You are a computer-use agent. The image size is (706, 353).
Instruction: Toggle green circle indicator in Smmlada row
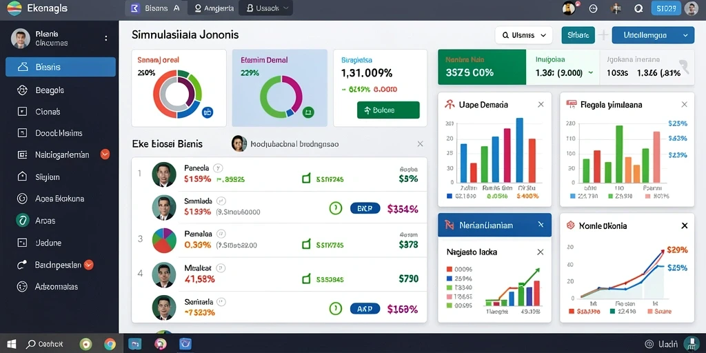[336, 208]
